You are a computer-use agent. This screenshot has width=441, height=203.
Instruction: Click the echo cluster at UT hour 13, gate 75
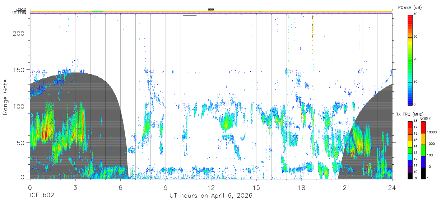click(x=226, y=124)
